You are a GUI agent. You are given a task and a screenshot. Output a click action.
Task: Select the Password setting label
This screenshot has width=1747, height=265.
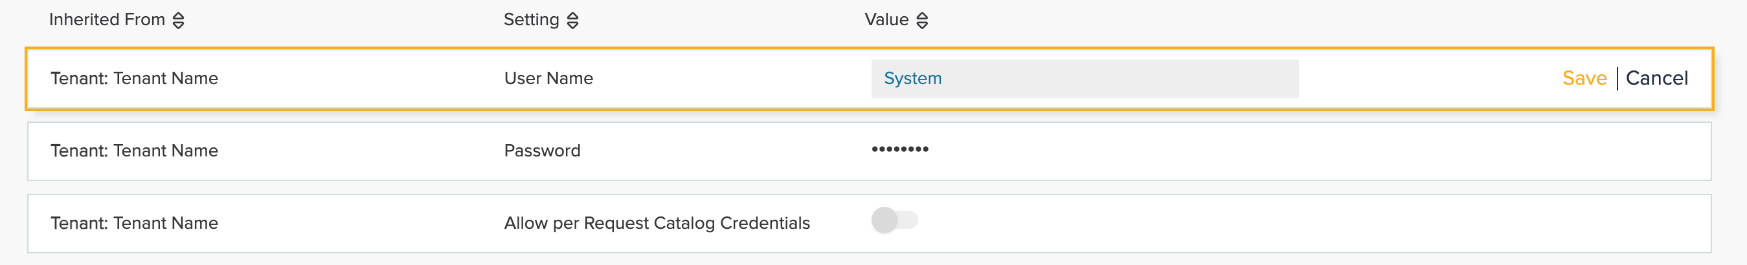point(542,151)
